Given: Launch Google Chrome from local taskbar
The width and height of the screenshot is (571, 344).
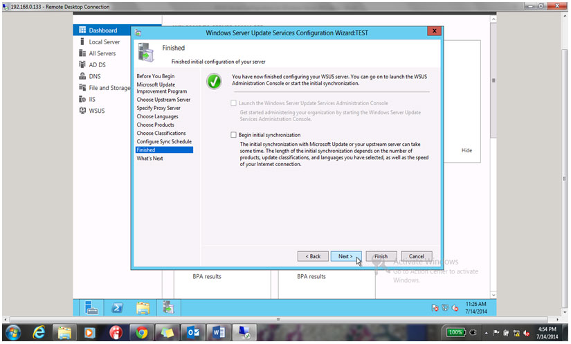Looking at the screenshot, I should (x=142, y=333).
